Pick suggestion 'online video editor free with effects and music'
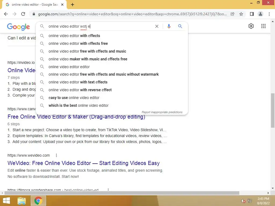This screenshot has height=206, width=275. pos(112,51)
